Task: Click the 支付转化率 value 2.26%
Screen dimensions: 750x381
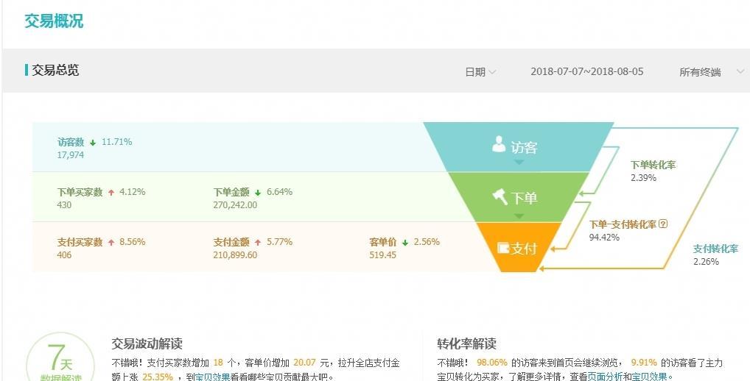Action: (x=706, y=262)
